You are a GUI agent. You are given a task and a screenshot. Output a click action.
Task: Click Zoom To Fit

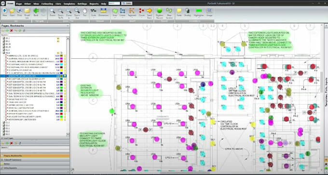60,11
